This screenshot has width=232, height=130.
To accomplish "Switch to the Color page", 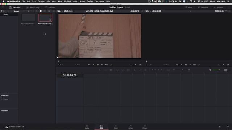I will pos(116,127).
